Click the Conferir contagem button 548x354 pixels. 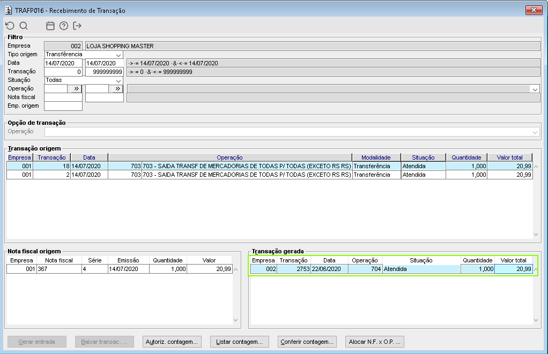307,342
